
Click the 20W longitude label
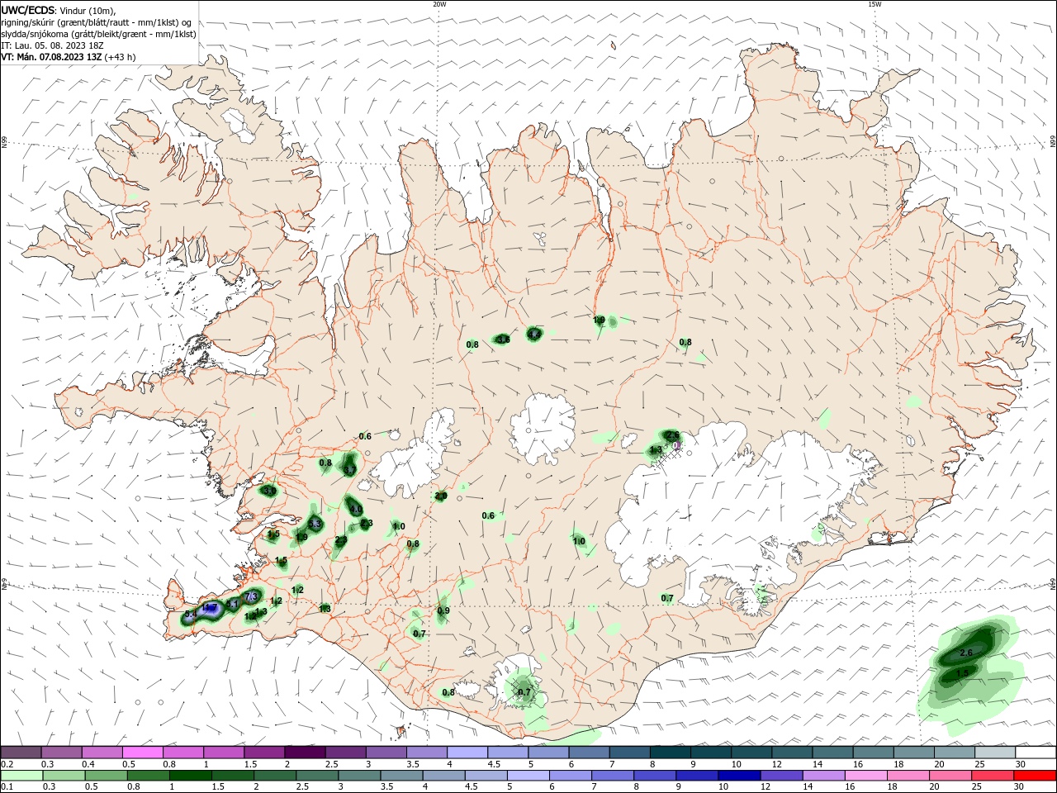[x=440, y=4]
